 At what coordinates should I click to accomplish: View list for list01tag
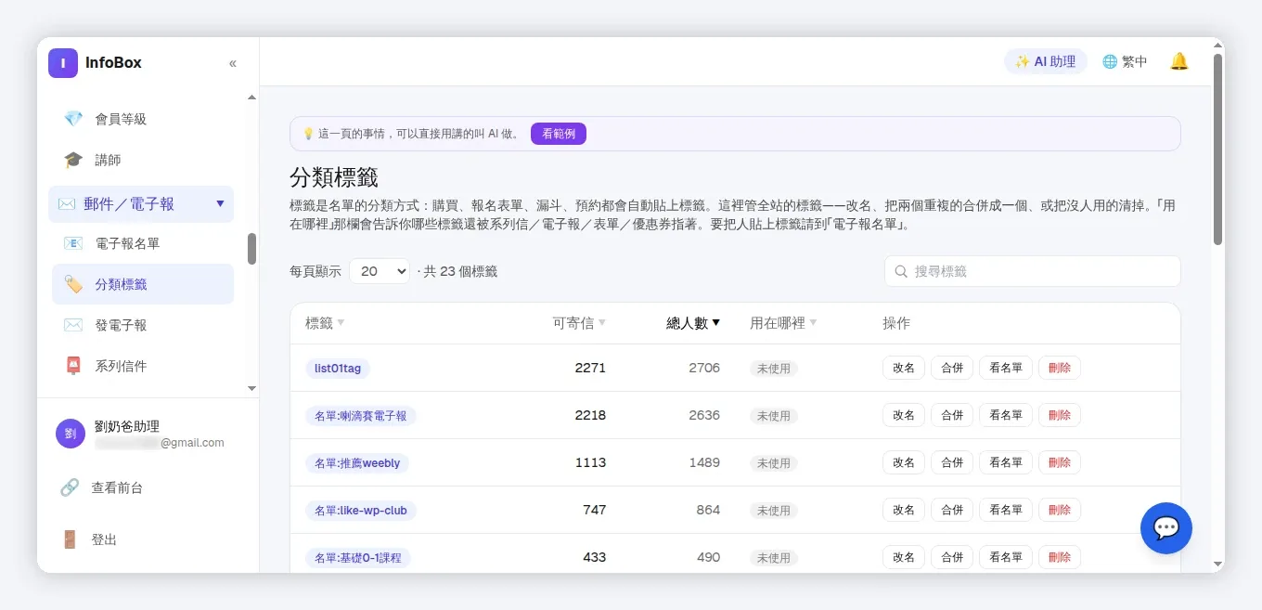(x=1006, y=368)
